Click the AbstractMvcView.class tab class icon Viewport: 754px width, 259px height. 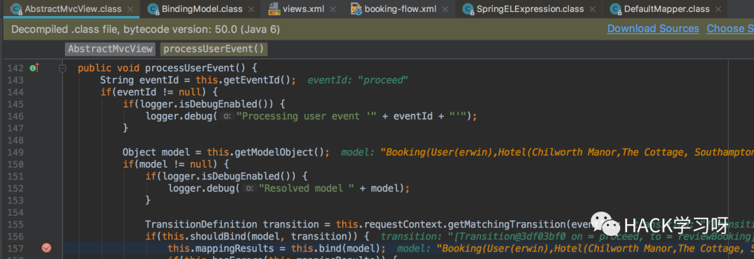coord(16,8)
